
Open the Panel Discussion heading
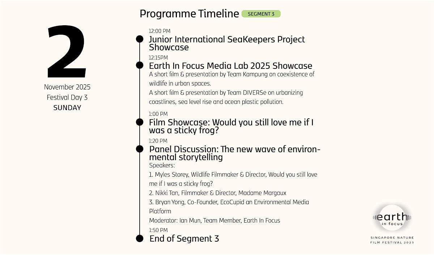pyautogui.click(x=234, y=153)
